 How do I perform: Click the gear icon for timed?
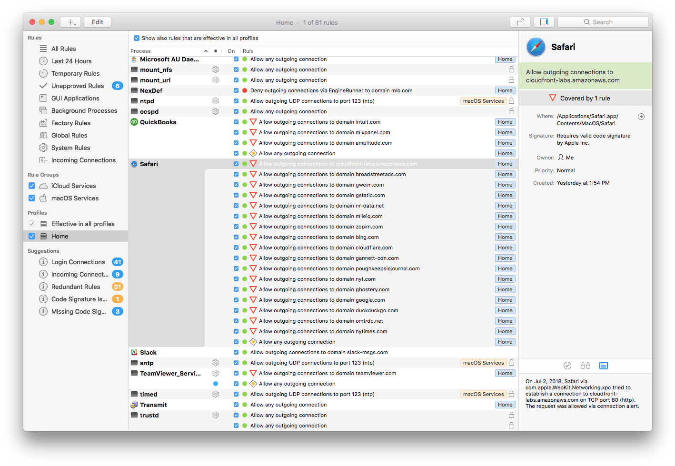tap(216, 394)
